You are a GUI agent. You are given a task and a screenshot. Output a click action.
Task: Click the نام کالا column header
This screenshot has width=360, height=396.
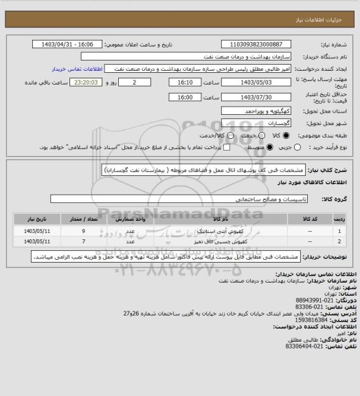221,219
